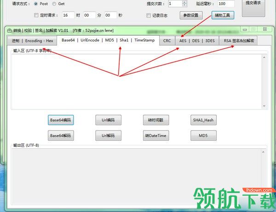Image resolution: width=276 pixels, height=212 pixels.
Task: Open the RSA 签名&加解密 tab
Action: coord(238,40)
